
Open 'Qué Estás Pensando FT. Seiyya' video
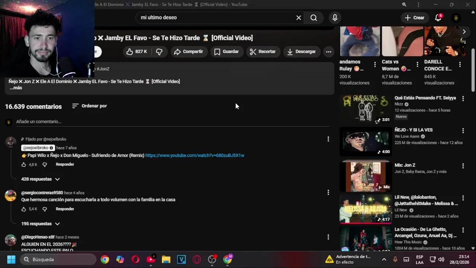pyautogui.click(x=425, y=98)
